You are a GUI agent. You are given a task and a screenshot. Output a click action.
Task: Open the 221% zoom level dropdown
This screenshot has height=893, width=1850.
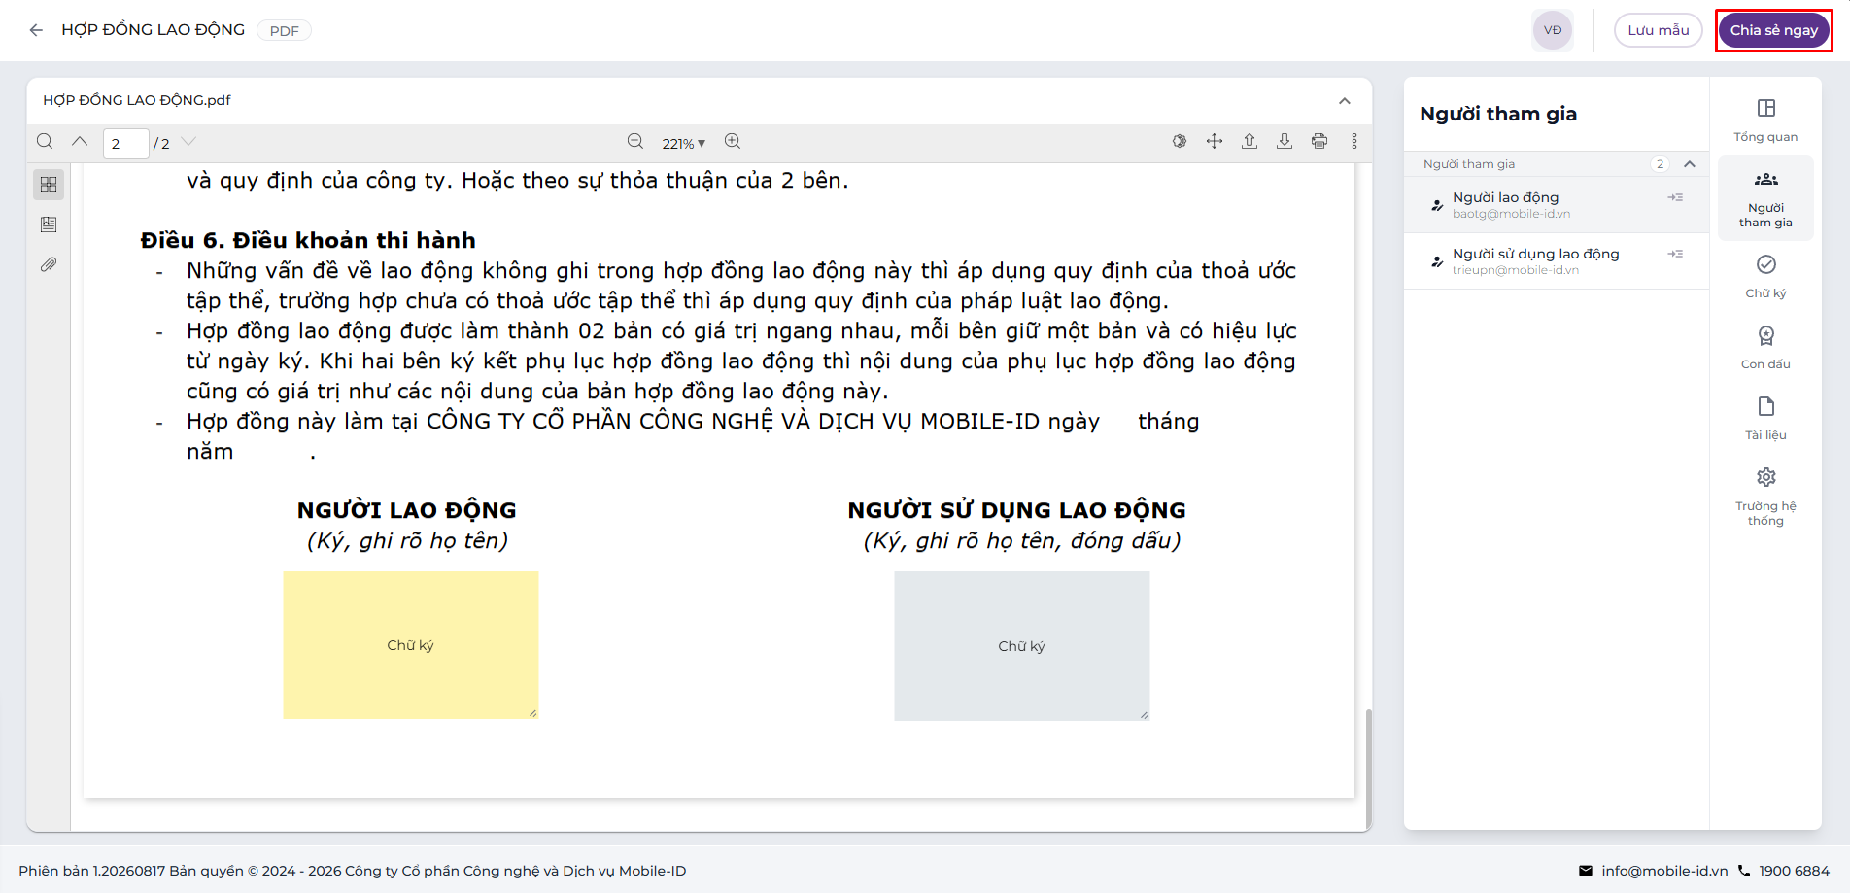point(684,144)
